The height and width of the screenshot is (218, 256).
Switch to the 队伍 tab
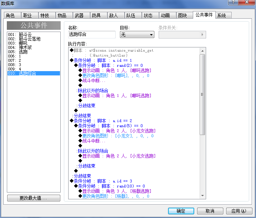[x=133, y=15]
